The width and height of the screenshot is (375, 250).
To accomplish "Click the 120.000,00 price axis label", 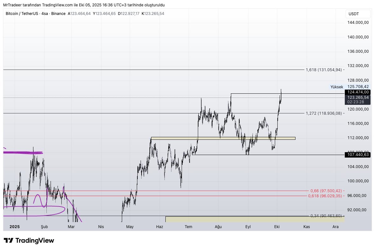I will 358,109.
